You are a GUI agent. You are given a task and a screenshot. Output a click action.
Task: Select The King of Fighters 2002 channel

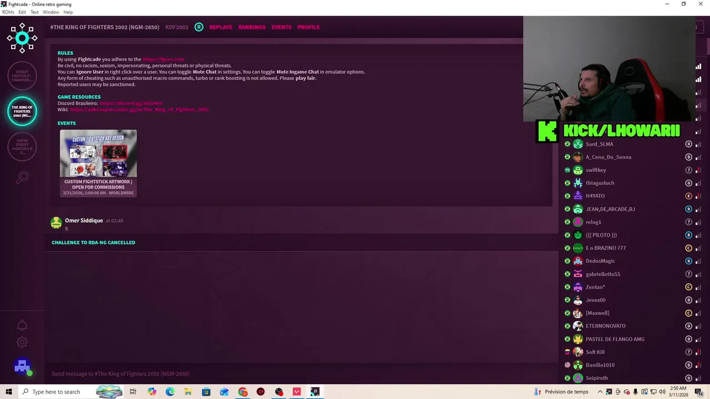pyautogui.click(x=22, y=111)
